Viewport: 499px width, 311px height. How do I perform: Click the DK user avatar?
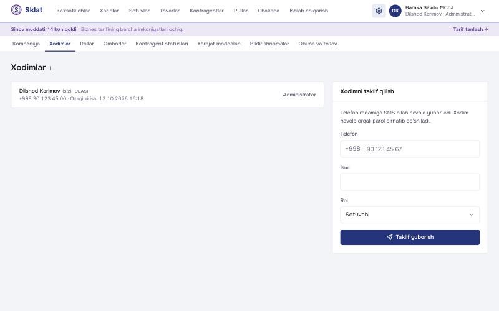[x=395, y=11]
